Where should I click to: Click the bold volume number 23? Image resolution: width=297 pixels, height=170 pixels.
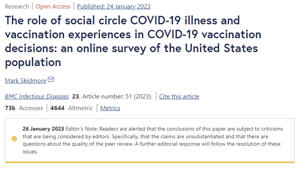pos(76,96)
